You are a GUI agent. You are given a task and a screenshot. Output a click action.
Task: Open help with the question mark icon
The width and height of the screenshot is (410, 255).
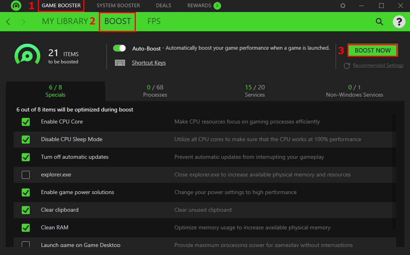(x=399, y=22)
